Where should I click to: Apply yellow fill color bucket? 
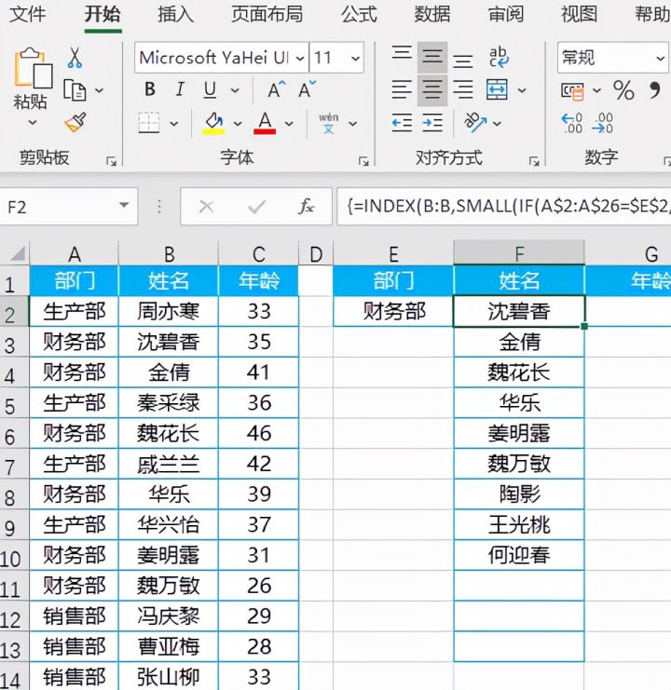click(x=213, y=123)
